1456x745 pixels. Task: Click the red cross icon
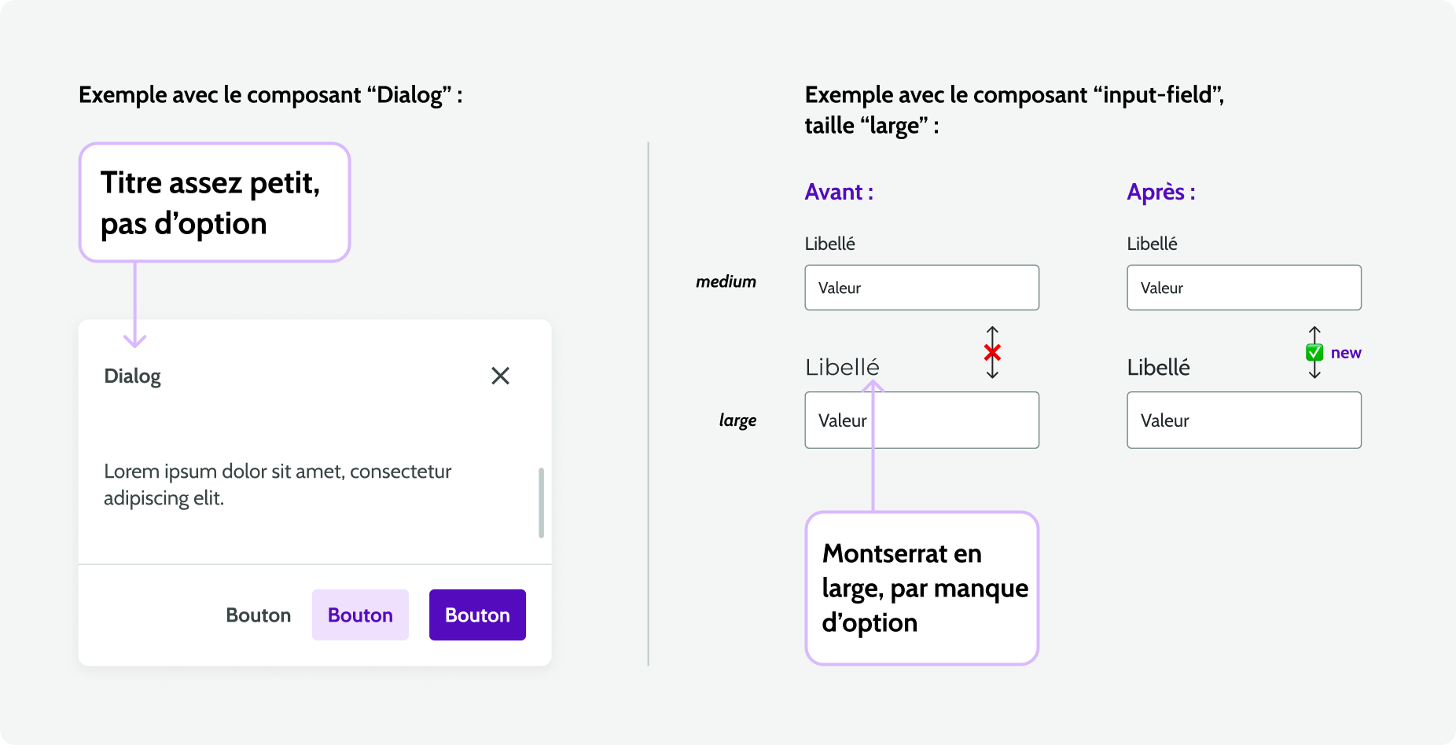pos(992,352)
